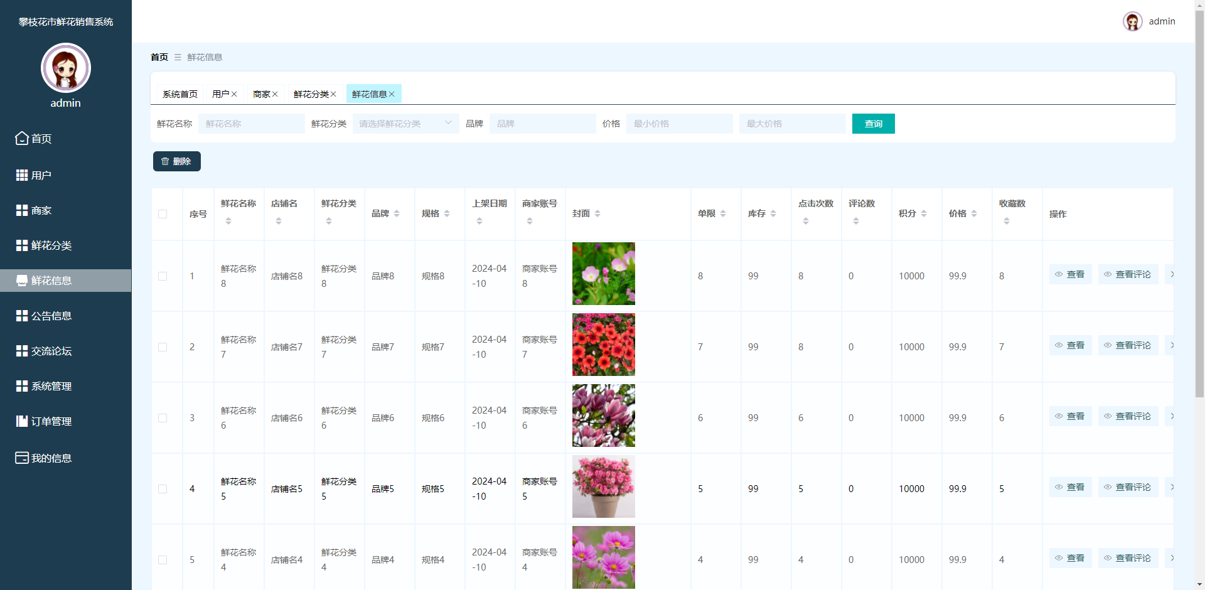
Task: Click the 鲜花分类 sidebar icon
Action: click(22, 245)
